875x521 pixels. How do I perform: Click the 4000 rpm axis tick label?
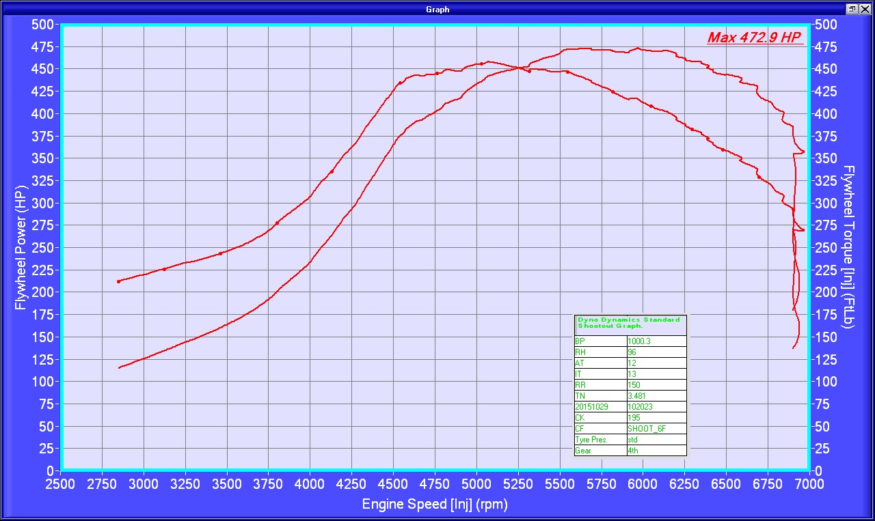coord(310,484)
